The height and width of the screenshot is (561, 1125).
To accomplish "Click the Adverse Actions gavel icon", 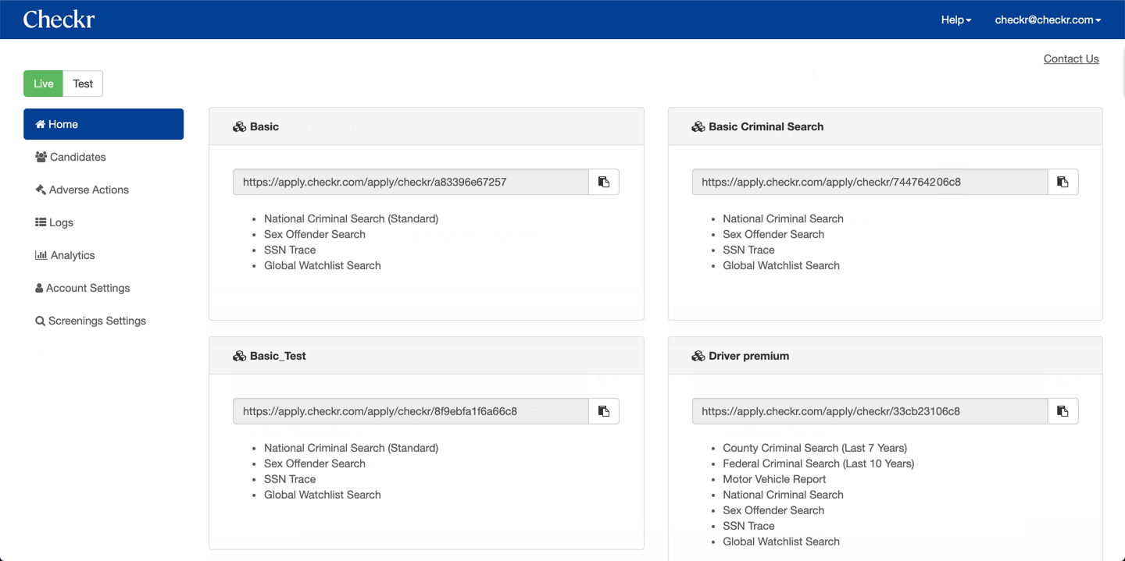I will tap(41, 190).
